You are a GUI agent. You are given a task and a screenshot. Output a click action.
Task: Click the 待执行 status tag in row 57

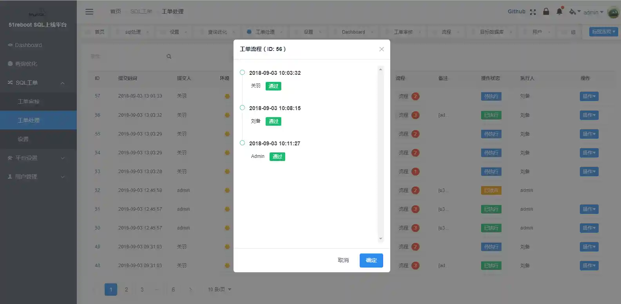coord(491,96)
